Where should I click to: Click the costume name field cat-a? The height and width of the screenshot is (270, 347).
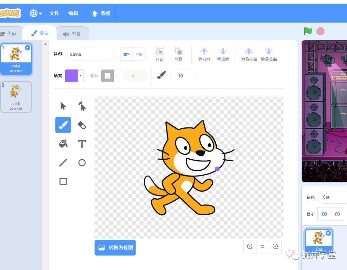(x=90, y=54)
